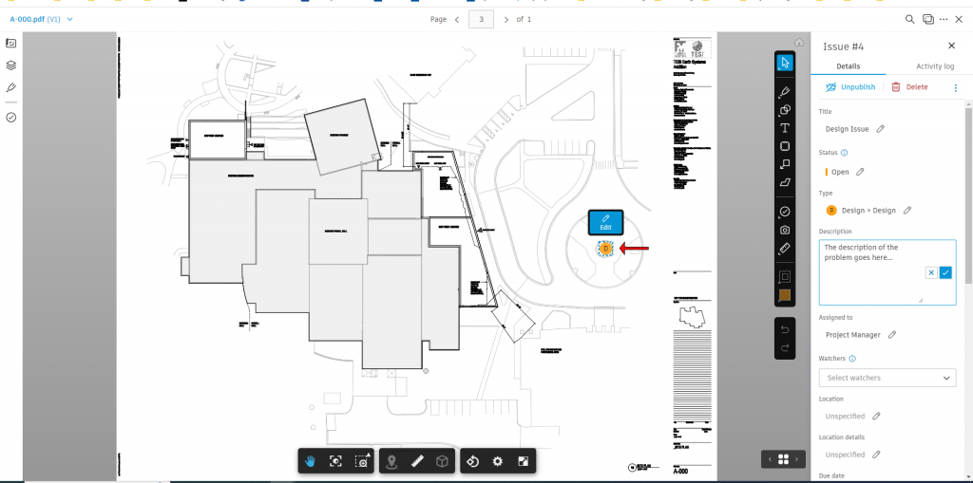Open the Select watchers dropdown
The height and width of the screenshot is (483, 973).
tap(887, 378)
